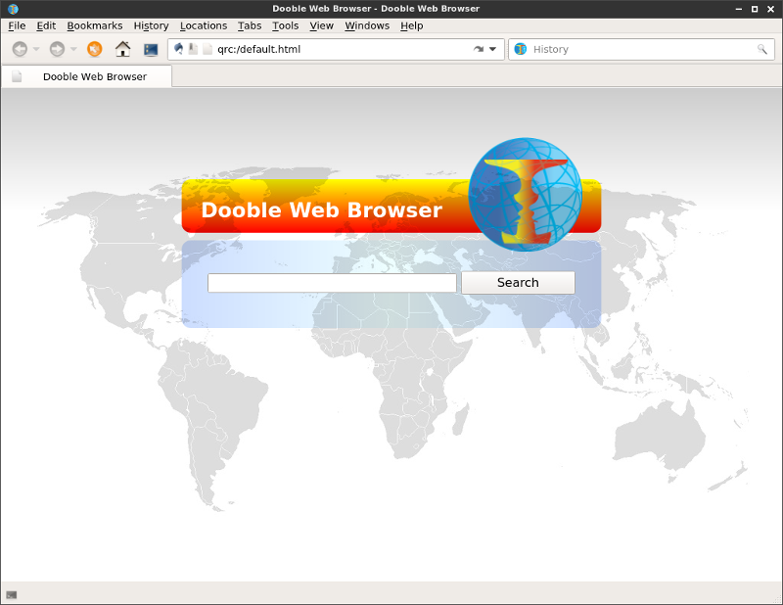Click the Forward navigation arrow
Viewport: 783px width, 605px height.
click(57, 49)
